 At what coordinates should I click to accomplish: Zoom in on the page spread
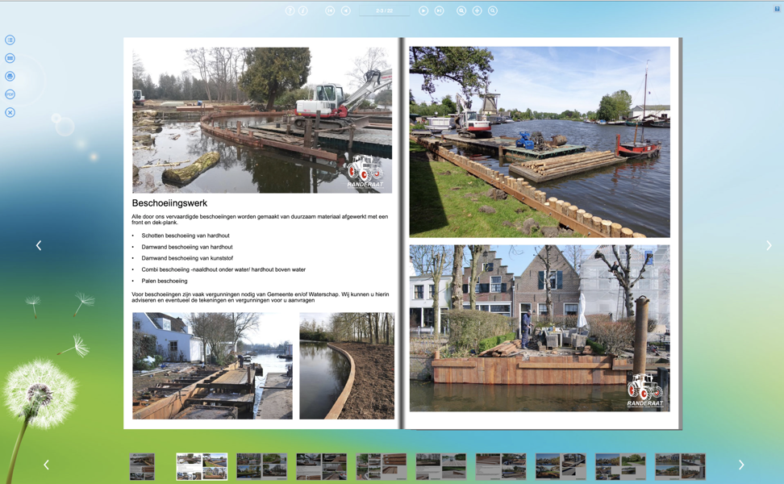[x=477, y=10]
